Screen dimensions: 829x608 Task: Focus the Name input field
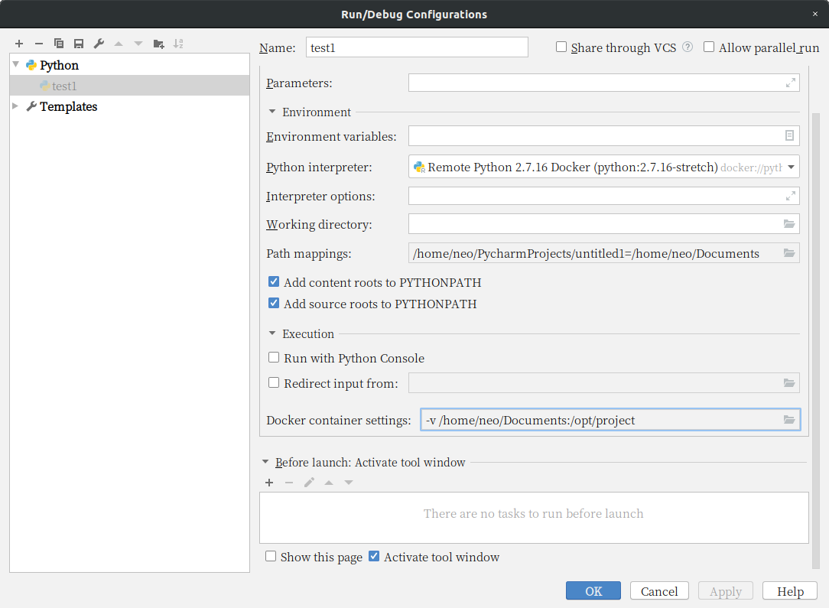click(417, 47)
